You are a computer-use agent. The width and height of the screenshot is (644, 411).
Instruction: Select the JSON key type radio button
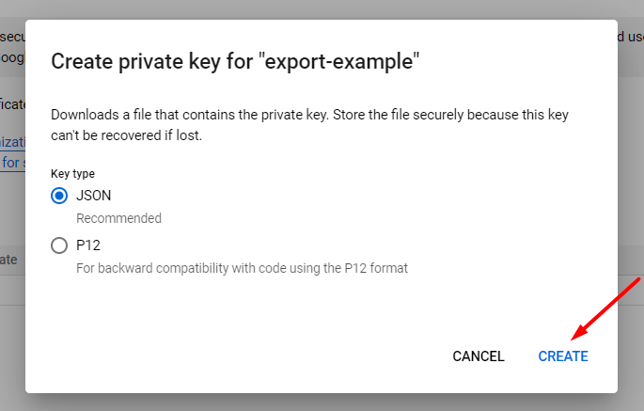59,196
